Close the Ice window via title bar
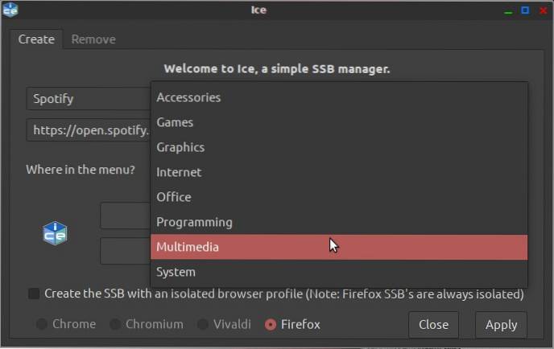 pyautogui.click(x=543, y=10)
